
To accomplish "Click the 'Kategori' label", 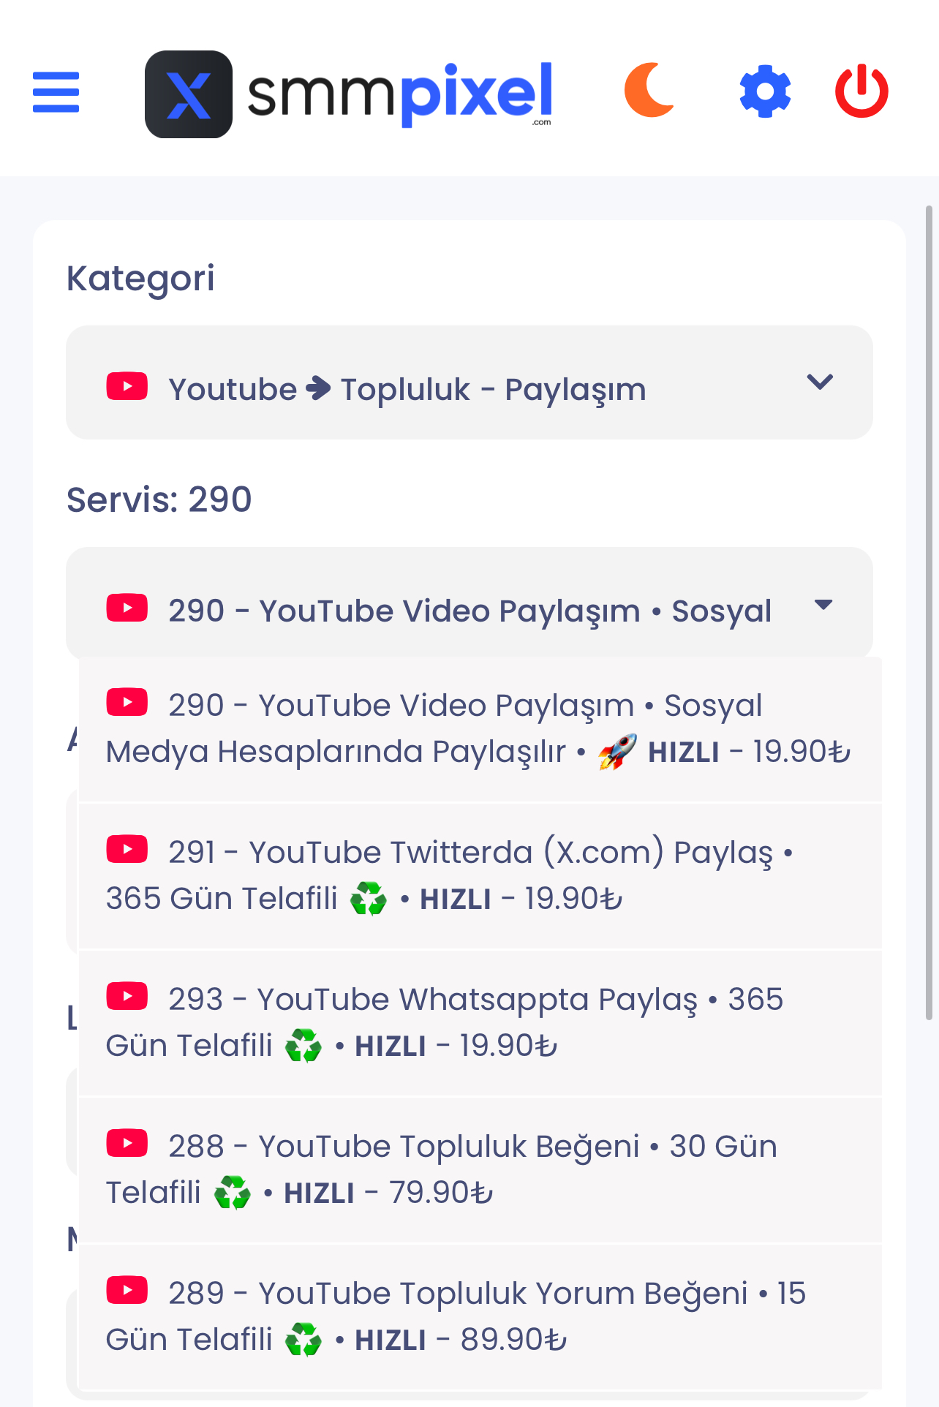I will (140, 279).
